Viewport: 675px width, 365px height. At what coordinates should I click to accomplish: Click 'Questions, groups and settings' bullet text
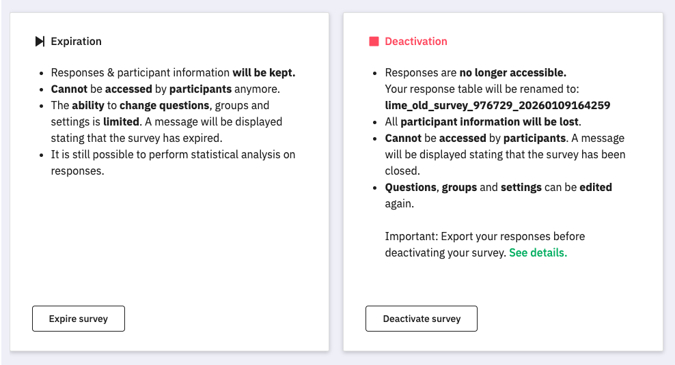tap(498, 187)
